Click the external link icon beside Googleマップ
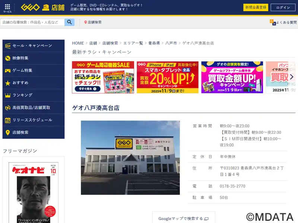The height and width of the screenshot is (223, 298). tap(206, 219)
